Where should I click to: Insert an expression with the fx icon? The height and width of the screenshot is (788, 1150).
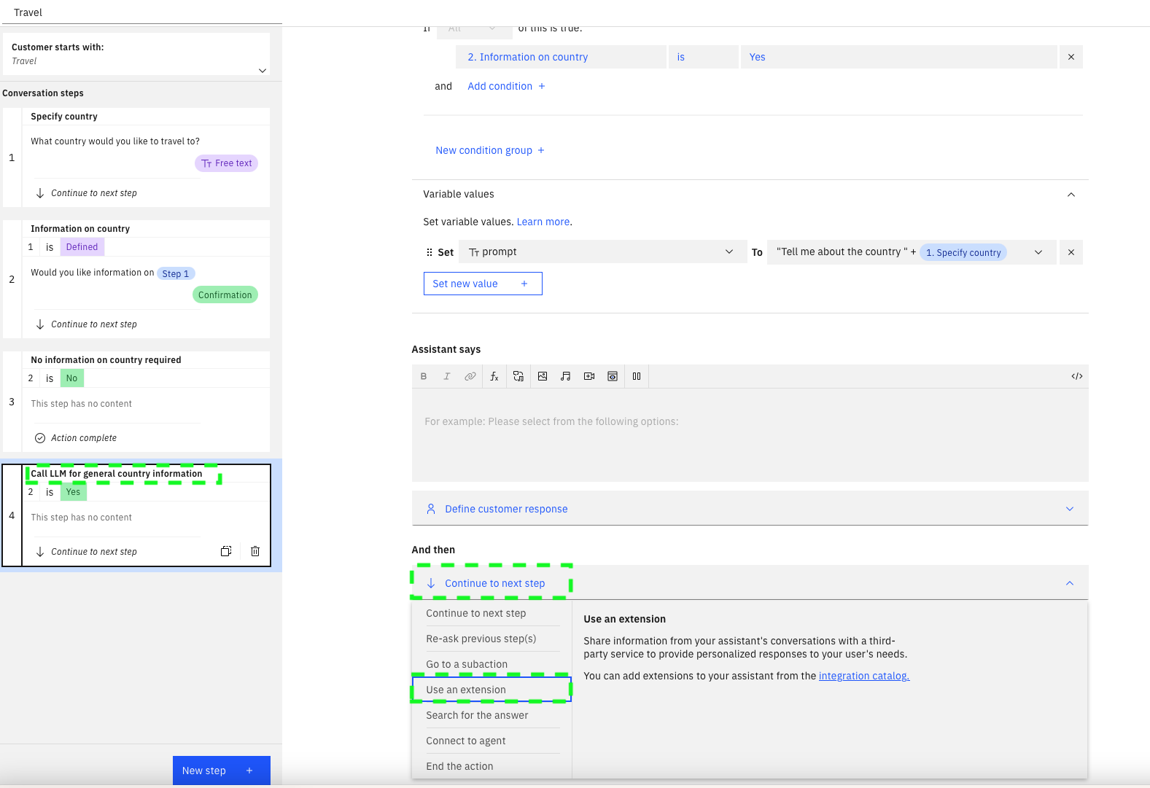(x=494, y=376)
